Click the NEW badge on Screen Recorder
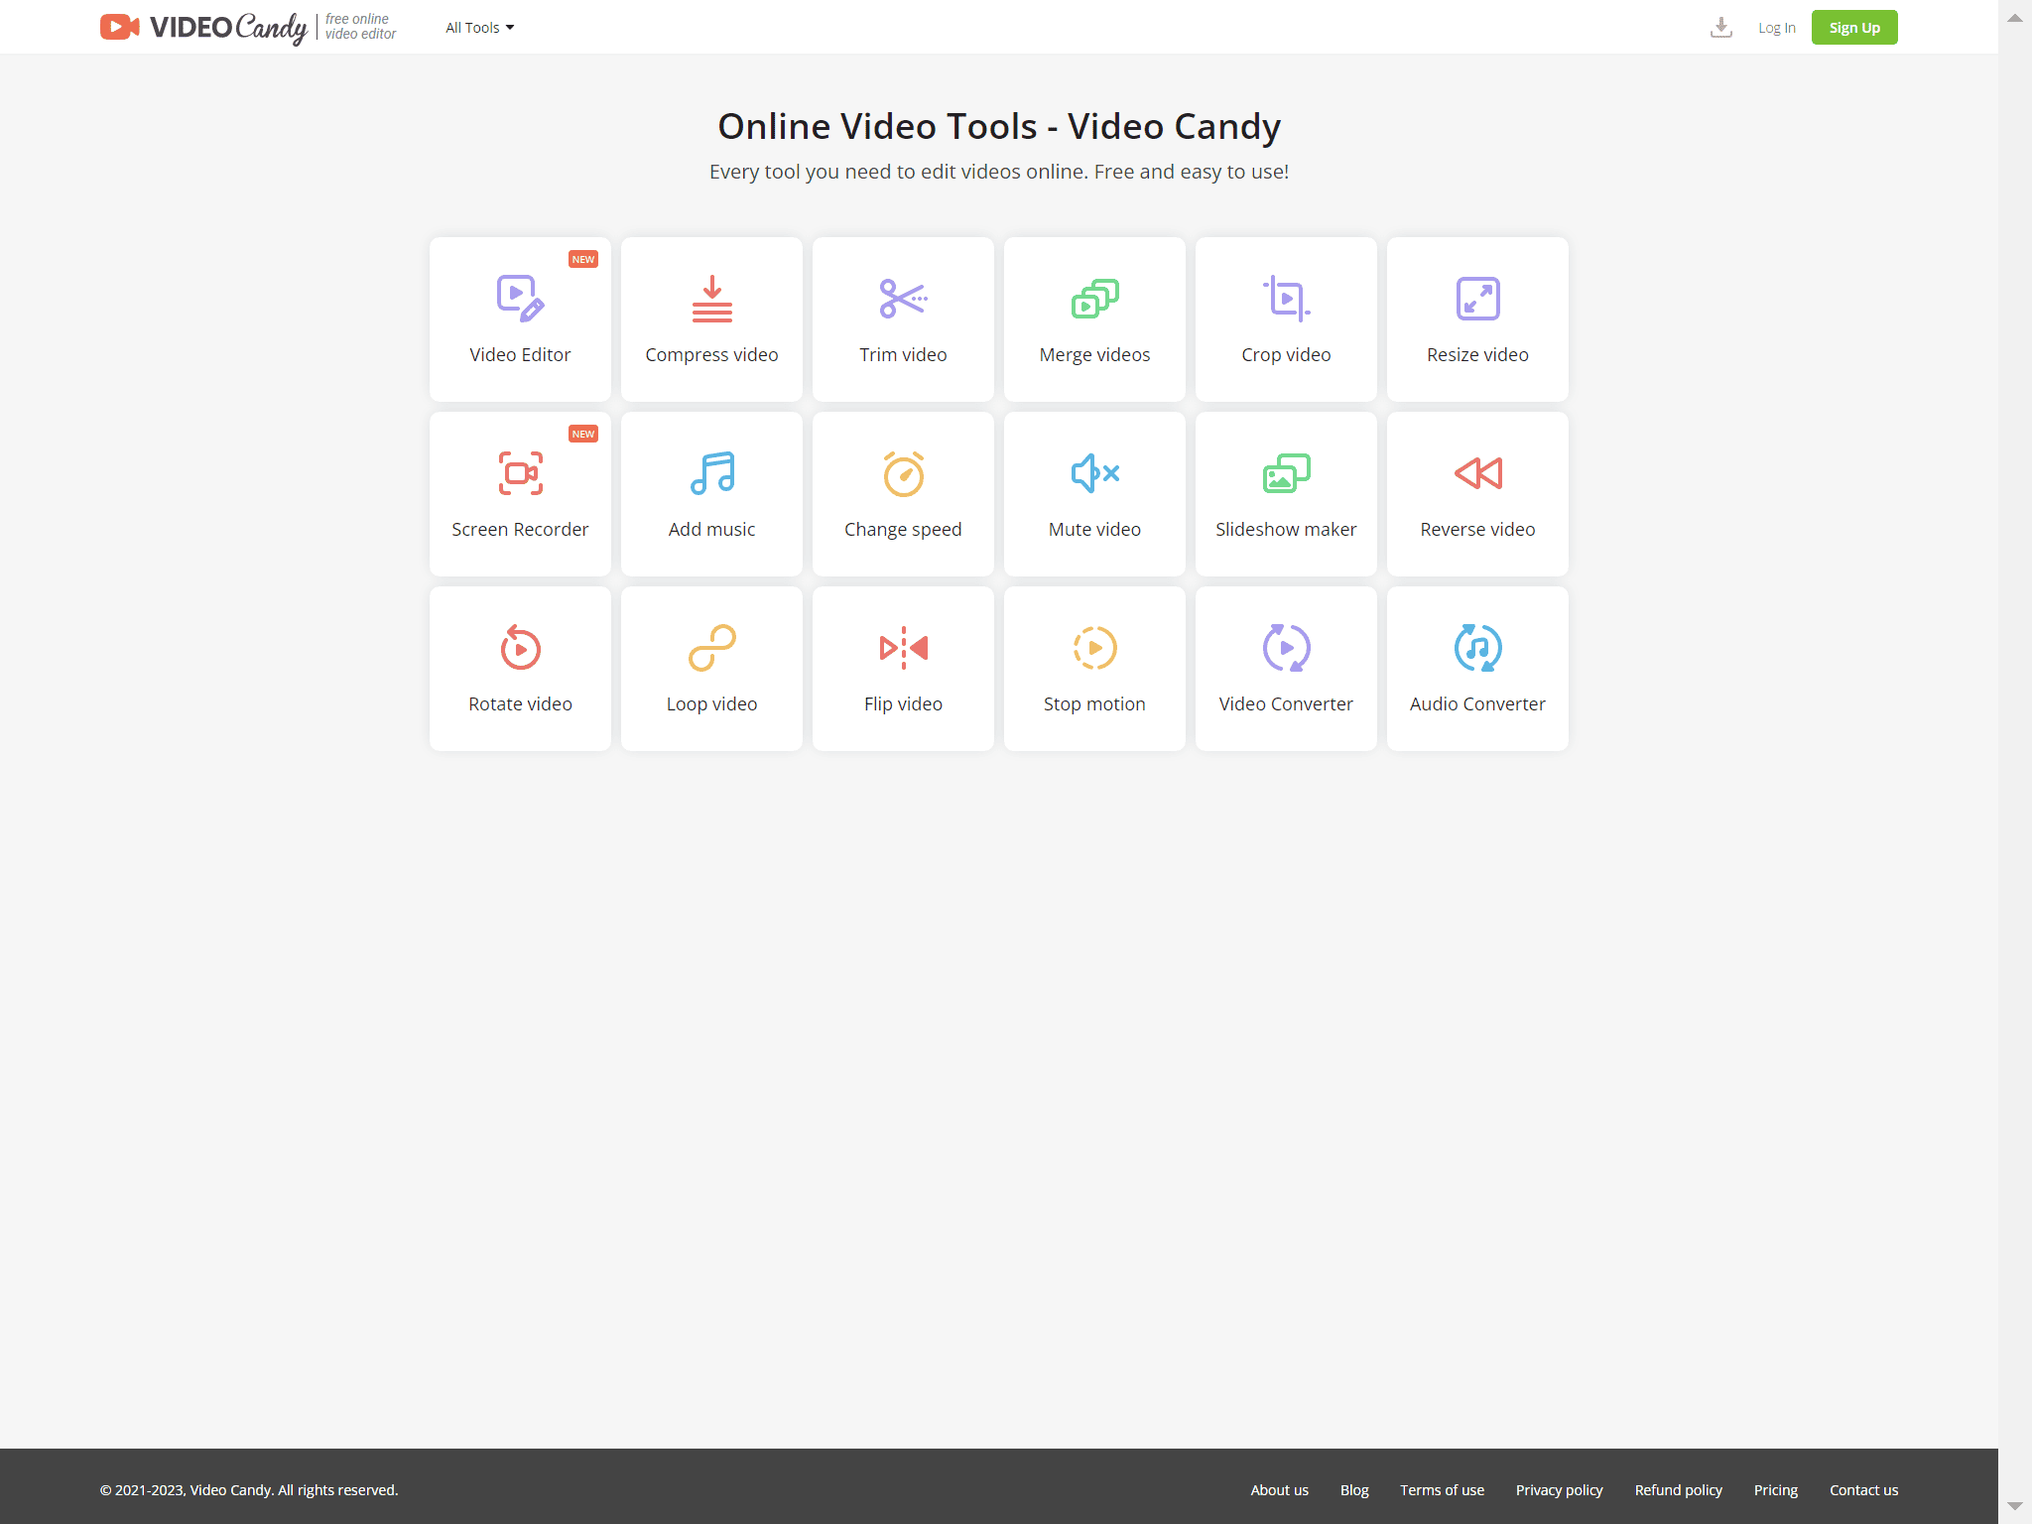 (583, 434)
